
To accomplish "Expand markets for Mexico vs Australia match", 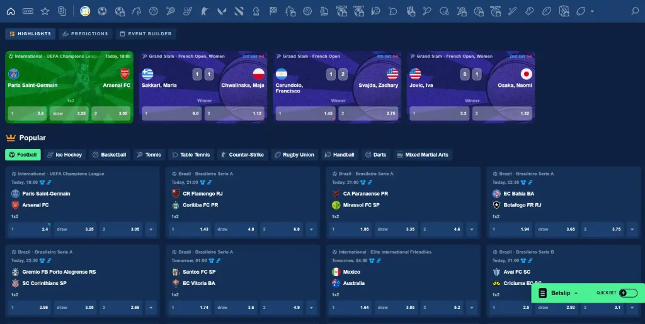I will pyautogui.click(x=472, y=307).
